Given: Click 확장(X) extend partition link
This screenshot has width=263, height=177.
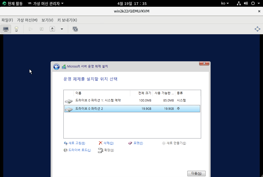Looking at the screenshot, I should pyautogui.click(x=109, y=150).
